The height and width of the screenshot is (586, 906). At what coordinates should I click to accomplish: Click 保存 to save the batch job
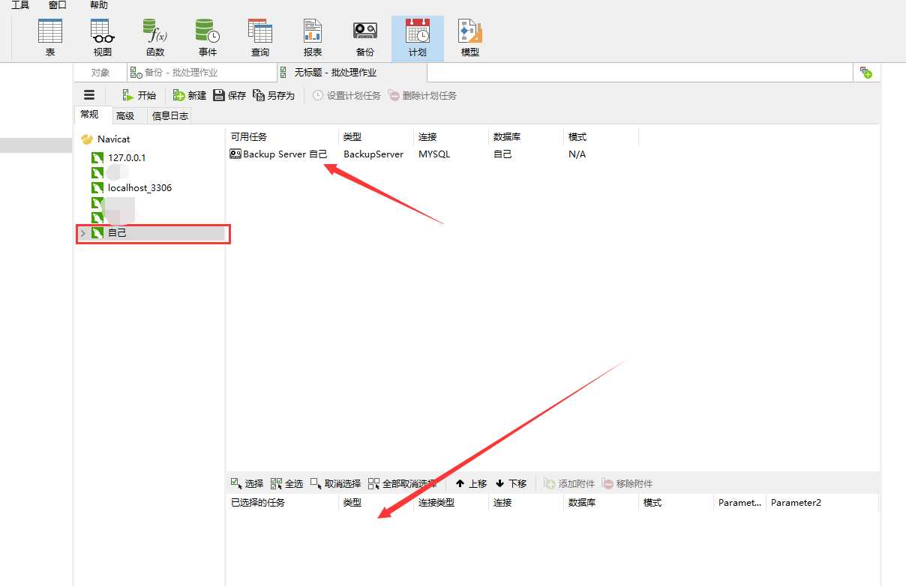tap(229, 95)
